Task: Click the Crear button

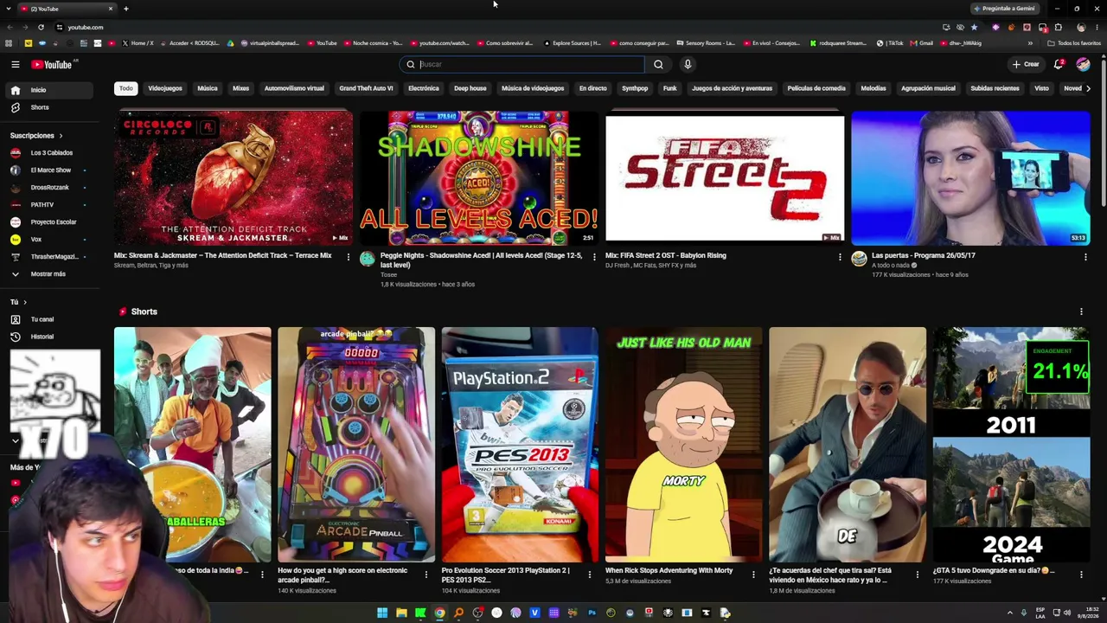Action: click(x=1026, y=64)
